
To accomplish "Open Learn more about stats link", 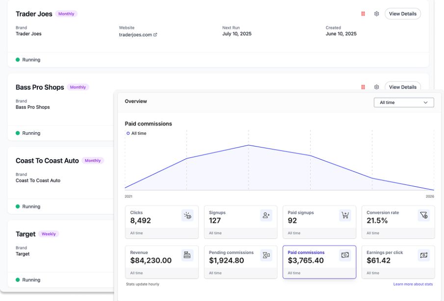I will coord(413,284).
